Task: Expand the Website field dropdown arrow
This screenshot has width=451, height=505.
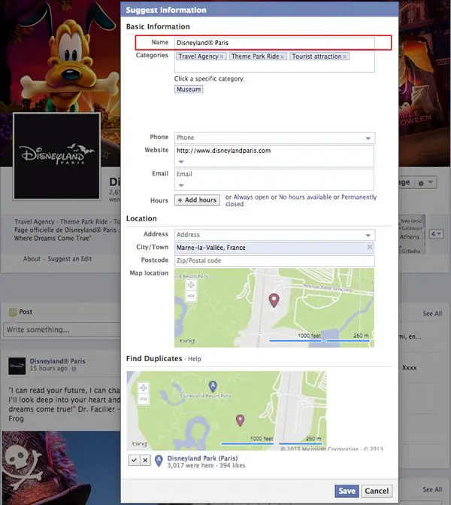Action: pyautogui.click(x=181, y=162)
